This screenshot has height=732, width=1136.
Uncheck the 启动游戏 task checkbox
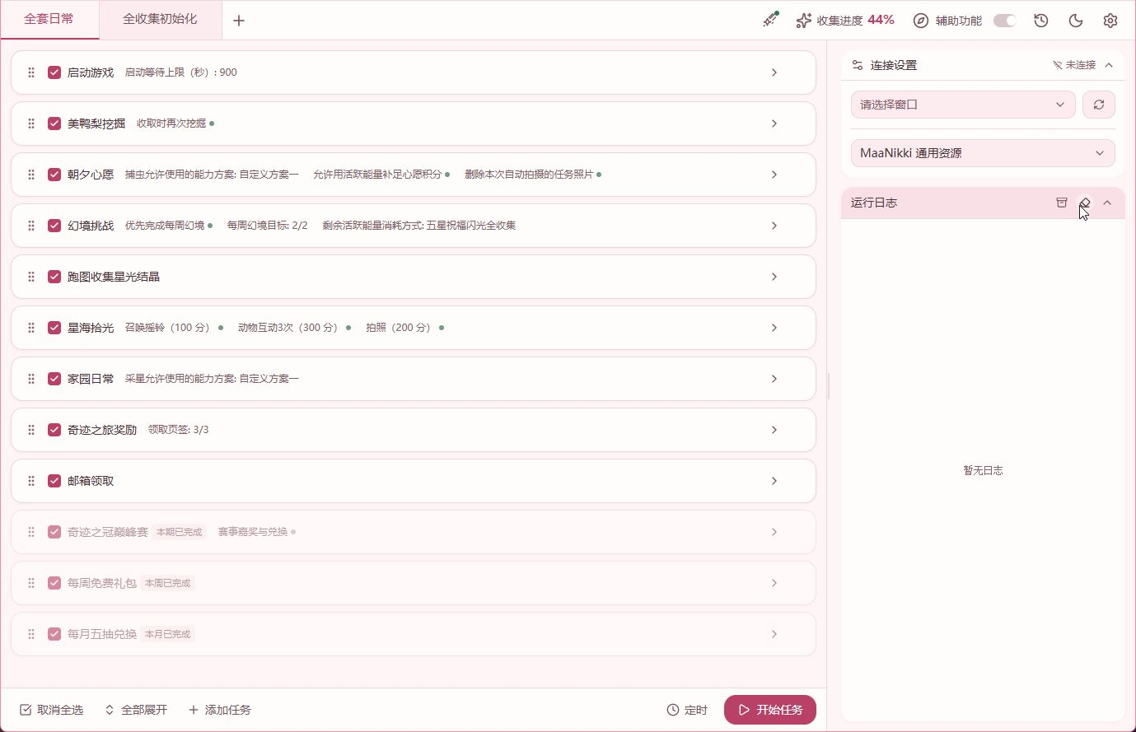[x=54, y=72]
